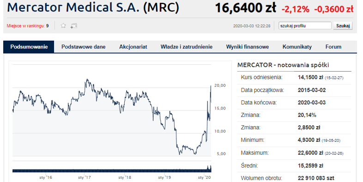Open the Podsumowanie tab
Image resolution: width=363 pixels, height=182 pixels.
pos(29,47)
